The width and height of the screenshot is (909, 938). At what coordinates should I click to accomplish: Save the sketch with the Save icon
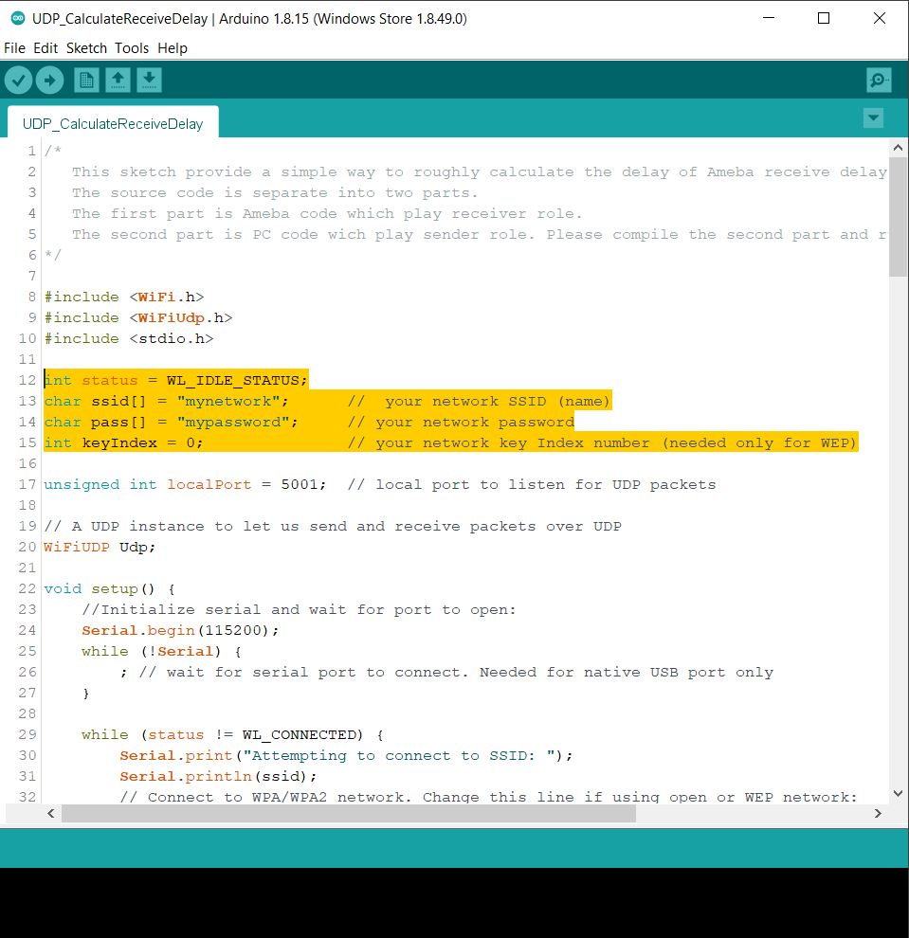point(149,81)
